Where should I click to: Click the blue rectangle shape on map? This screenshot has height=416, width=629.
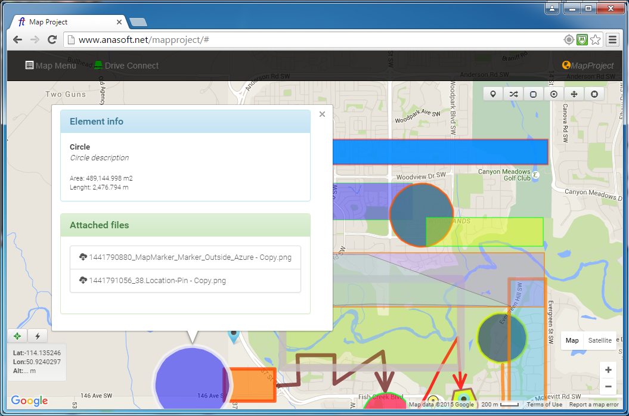[440, 152]
